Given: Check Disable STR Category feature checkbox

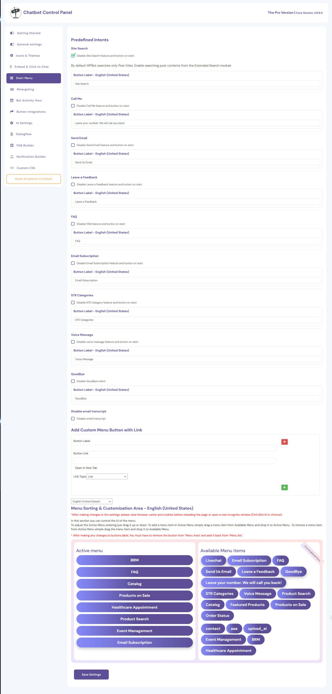Looking at the screenshot, I should click(73, 303).
